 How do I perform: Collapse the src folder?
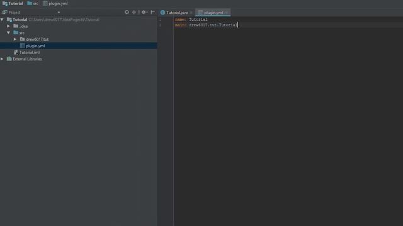tap(9, 33)
